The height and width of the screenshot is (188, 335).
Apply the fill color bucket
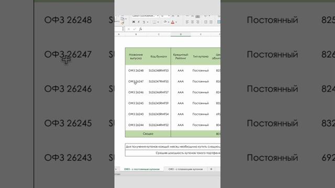point(165,22)
